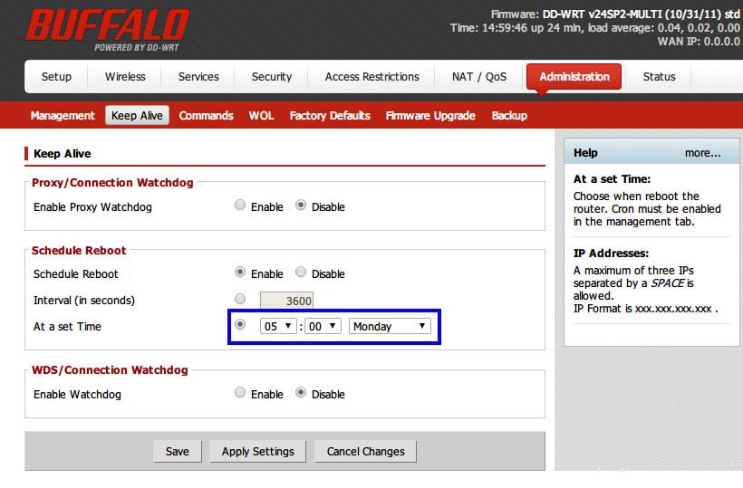This screenshot has height=488, width=743.
Task: Open the hour dropdown showing 05
Action: [278, 326]
